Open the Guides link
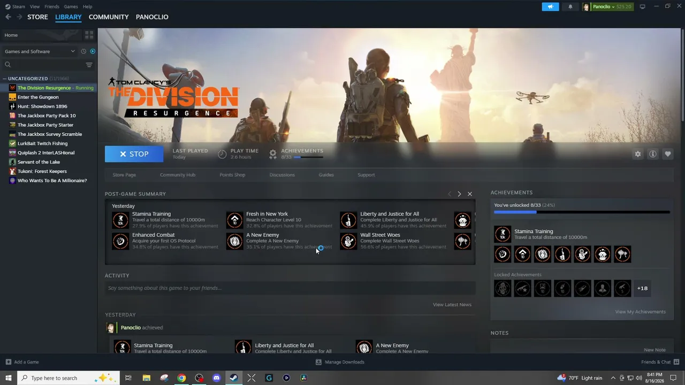685x385 pixels. click(326, 175)
